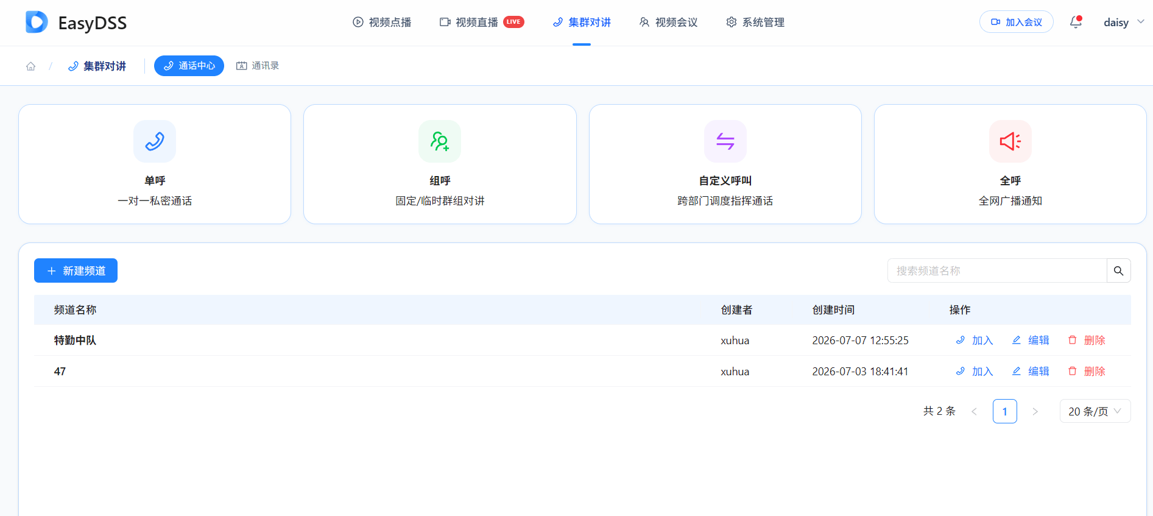This screenshot has width=1153, height=516.
Task: Click the 创建时间 column header
Action: pos(833,309)
